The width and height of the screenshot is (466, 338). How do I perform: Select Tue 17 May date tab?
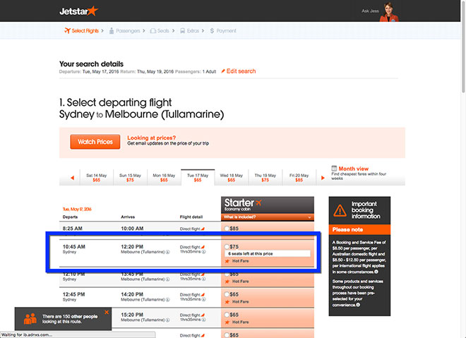[x=198, y=178]
